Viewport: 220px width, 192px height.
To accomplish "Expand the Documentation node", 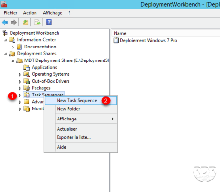I will (13, 47).
